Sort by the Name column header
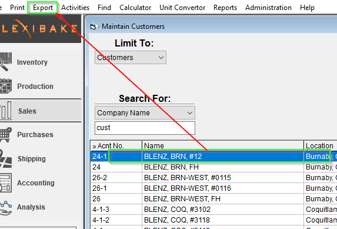Image resolution: width=337 pixels, height=229 pixels. point(223,146)
